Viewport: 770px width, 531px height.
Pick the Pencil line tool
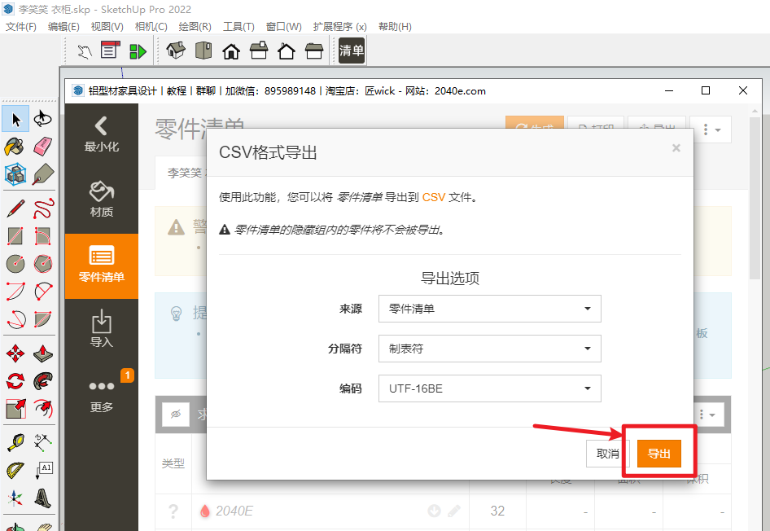pyautogui.click(x=15, y=208)
